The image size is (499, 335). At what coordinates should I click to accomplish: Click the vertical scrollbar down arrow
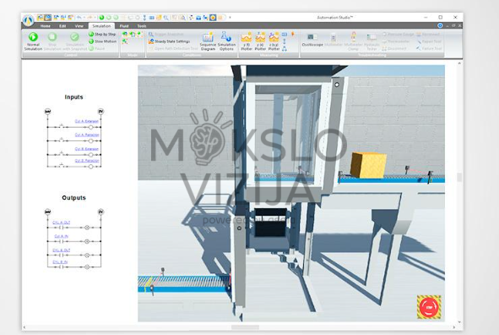459,322
